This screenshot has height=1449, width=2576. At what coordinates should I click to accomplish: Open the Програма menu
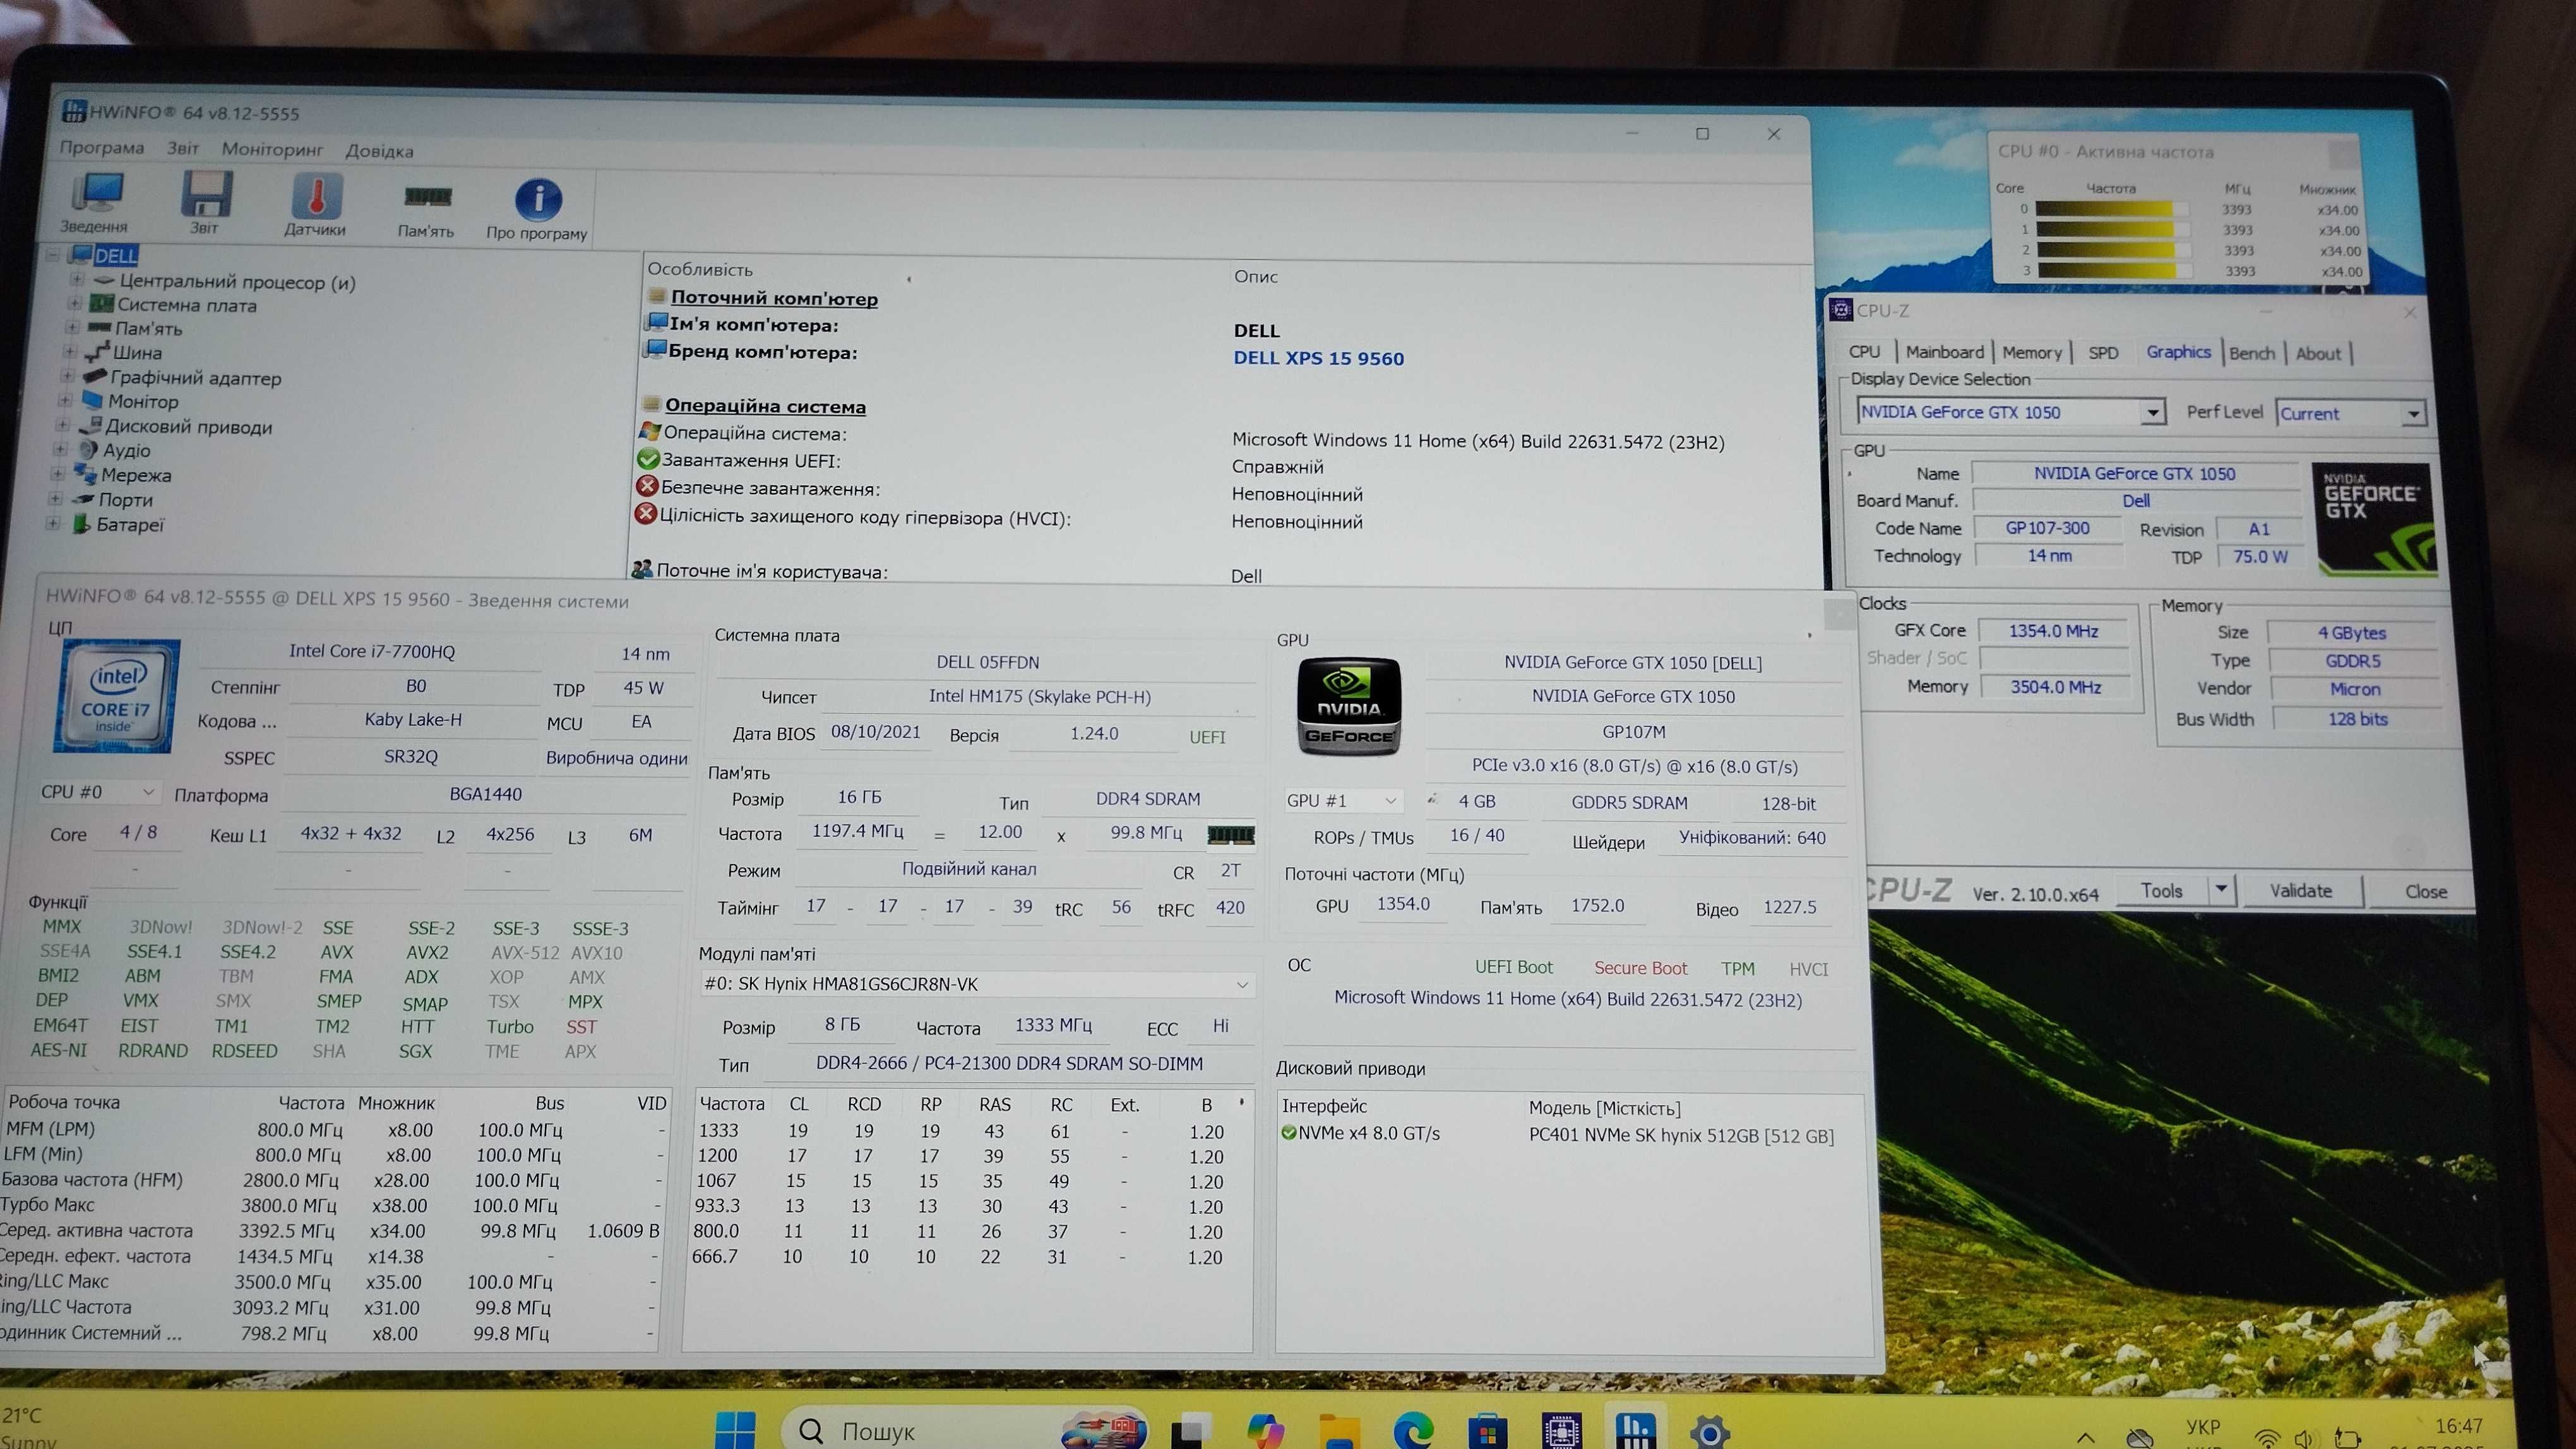101,147
